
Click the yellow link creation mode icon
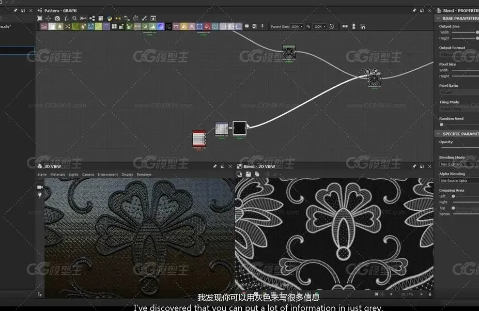[x=118, y=18]
